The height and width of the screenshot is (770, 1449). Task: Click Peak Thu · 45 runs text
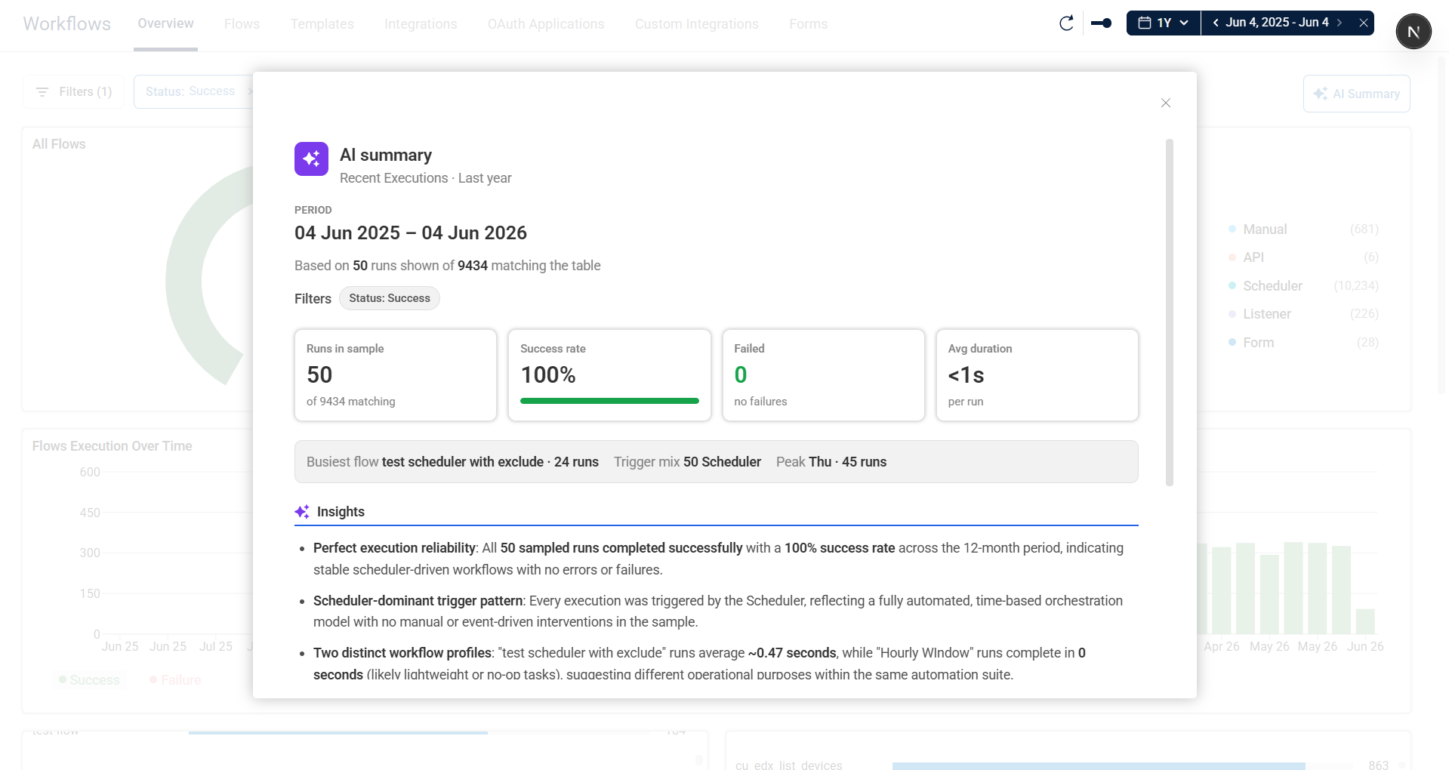(x=831, y=462)
